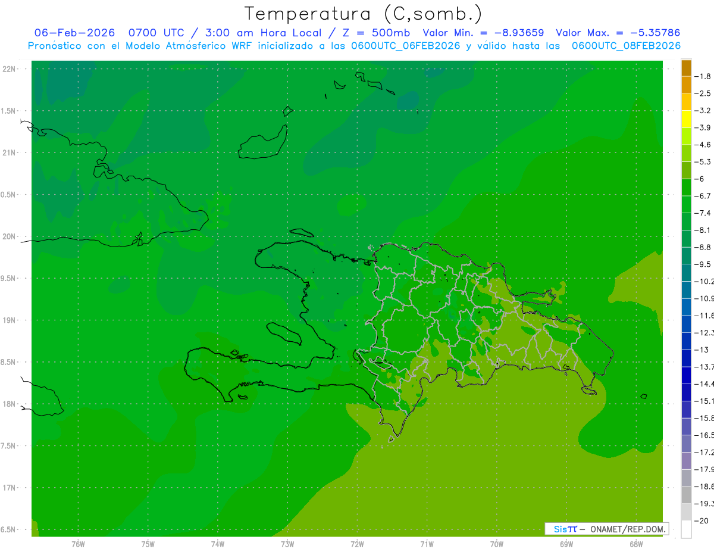Viewport: 714px width, 552px height.
Task: Click the 'SisTT - ONAMET/REP.DOM.' credit label
Action: tap(608, 529)
